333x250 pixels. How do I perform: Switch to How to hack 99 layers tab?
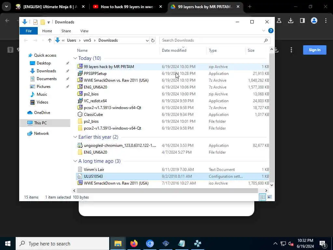[127, 7]
